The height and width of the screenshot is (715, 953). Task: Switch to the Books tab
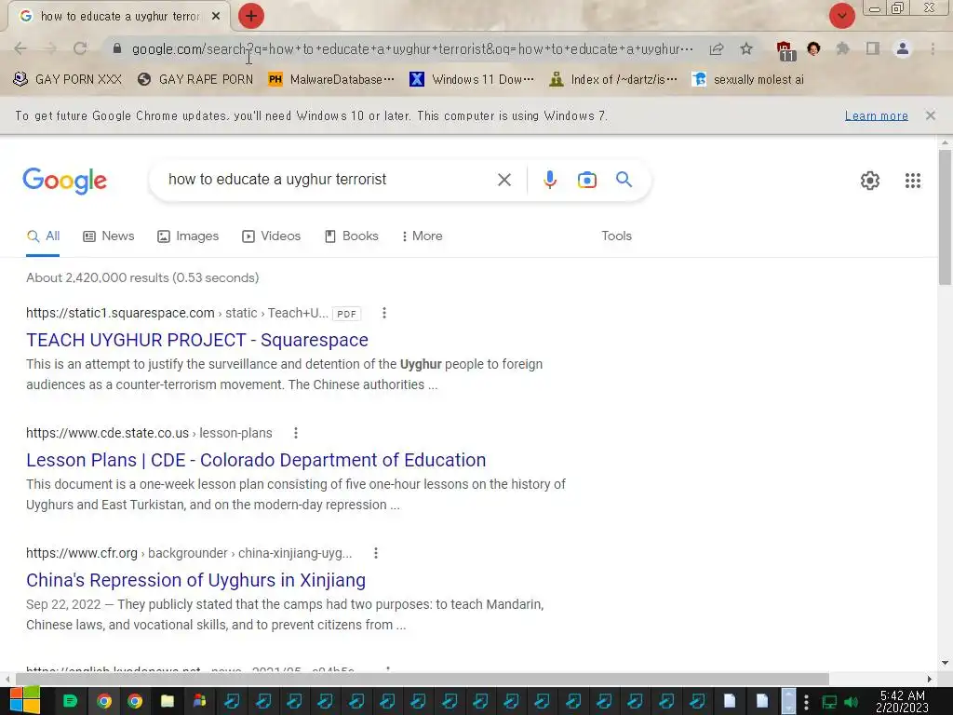tap(351, 236)
